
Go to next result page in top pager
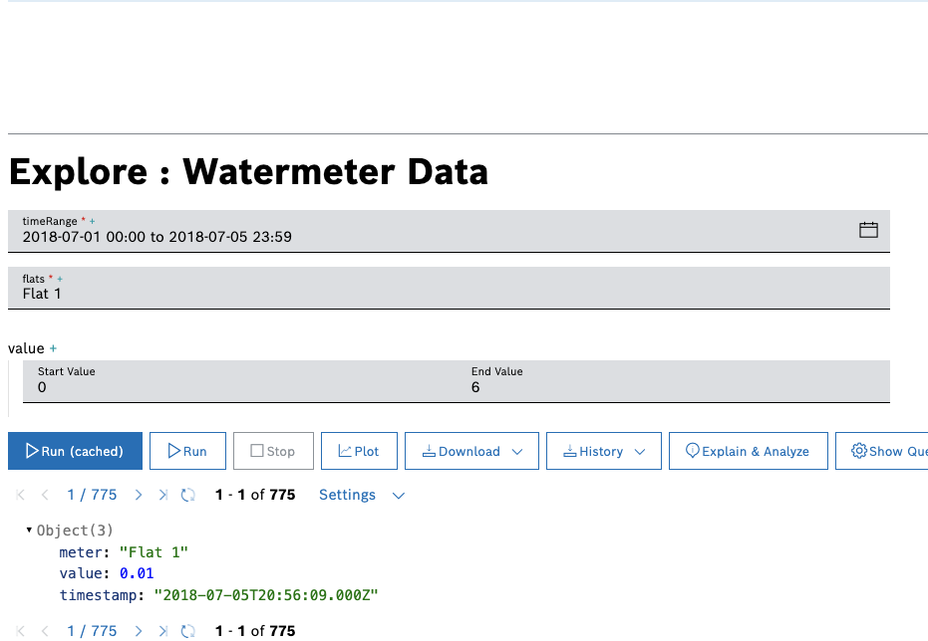pos(139,495)
